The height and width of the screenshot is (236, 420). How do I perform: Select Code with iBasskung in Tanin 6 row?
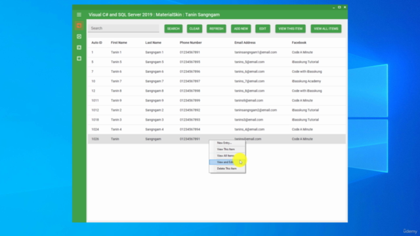[306, 71]
